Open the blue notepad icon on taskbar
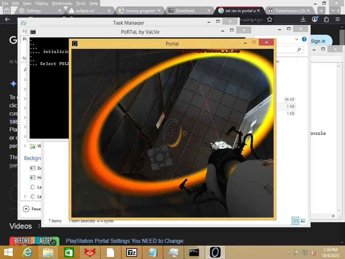The height and width of the screenshot is (259, 345). (152, 252)
